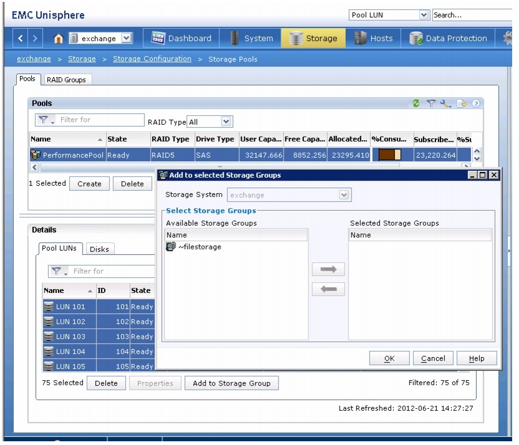Click the LUN 101 disk icon
Viewport: 519px width, 445px height.
49,306
